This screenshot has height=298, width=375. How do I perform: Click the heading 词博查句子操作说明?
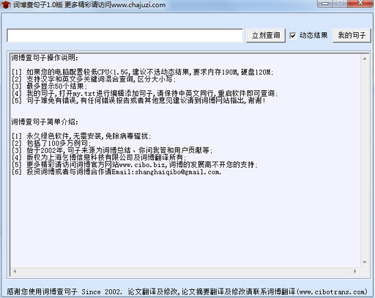pos(45,58)
